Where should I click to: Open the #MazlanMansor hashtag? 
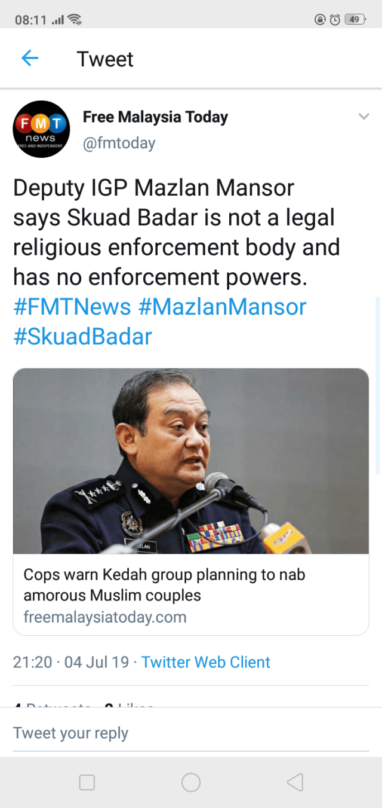coord(222,307)
